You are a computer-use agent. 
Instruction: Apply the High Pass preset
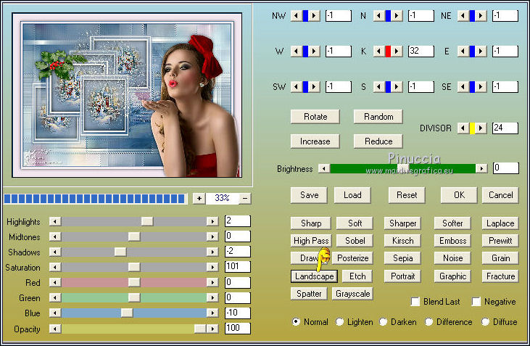(311, 241)
